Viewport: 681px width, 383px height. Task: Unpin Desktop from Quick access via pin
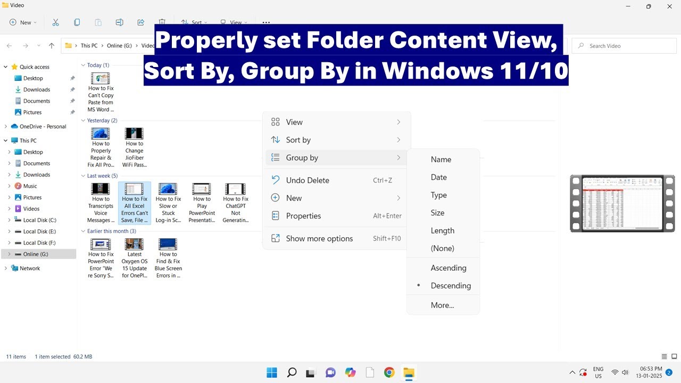tap(72, 78)
